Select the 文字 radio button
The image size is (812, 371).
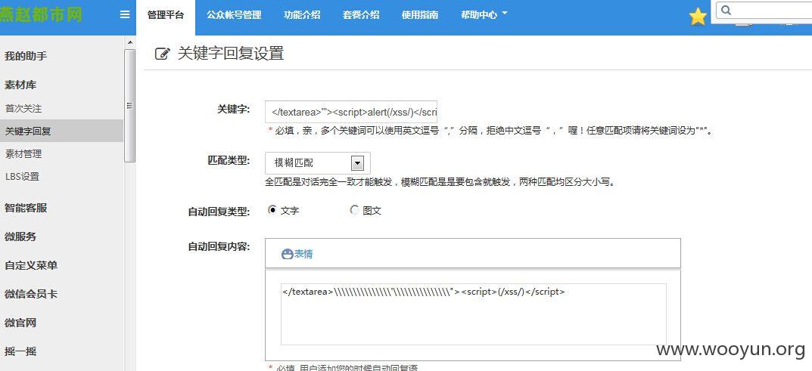point(272,210)
